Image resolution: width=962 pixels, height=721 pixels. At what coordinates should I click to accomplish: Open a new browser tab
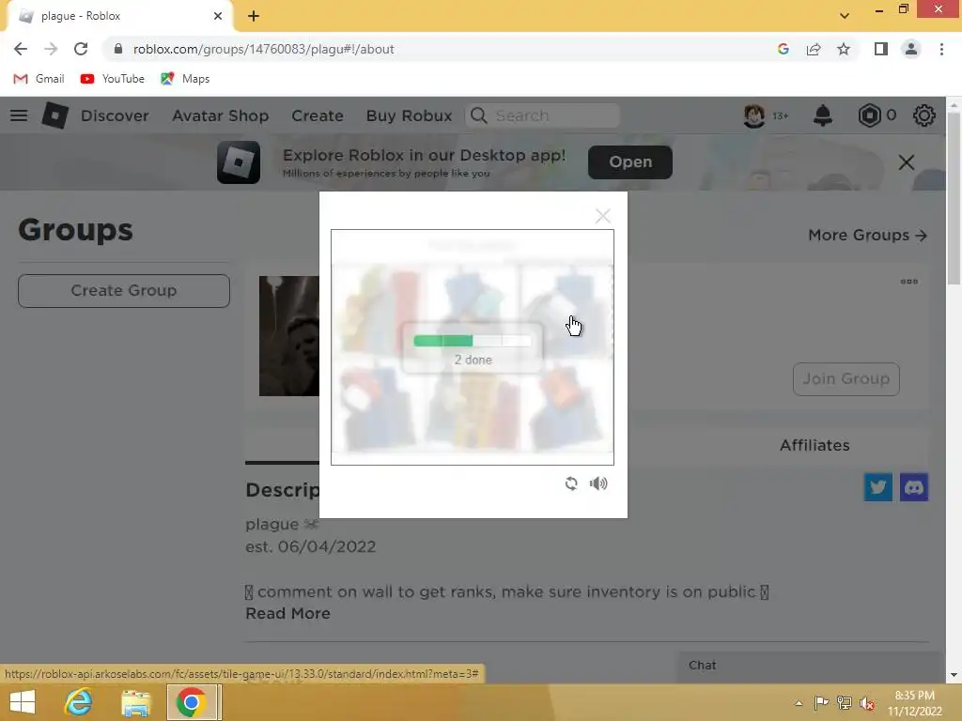coord(254,17)
